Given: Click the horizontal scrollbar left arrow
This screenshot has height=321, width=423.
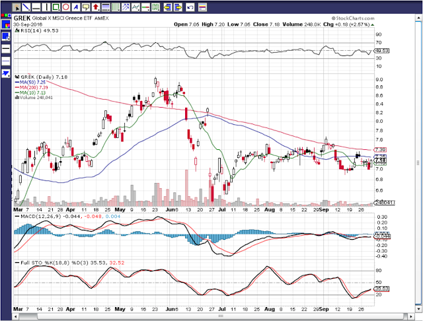Looking at the screenshot, I should point(17,316).
